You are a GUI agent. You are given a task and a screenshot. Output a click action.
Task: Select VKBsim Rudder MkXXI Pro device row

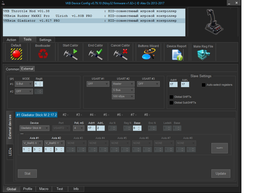tap(94, 16)
